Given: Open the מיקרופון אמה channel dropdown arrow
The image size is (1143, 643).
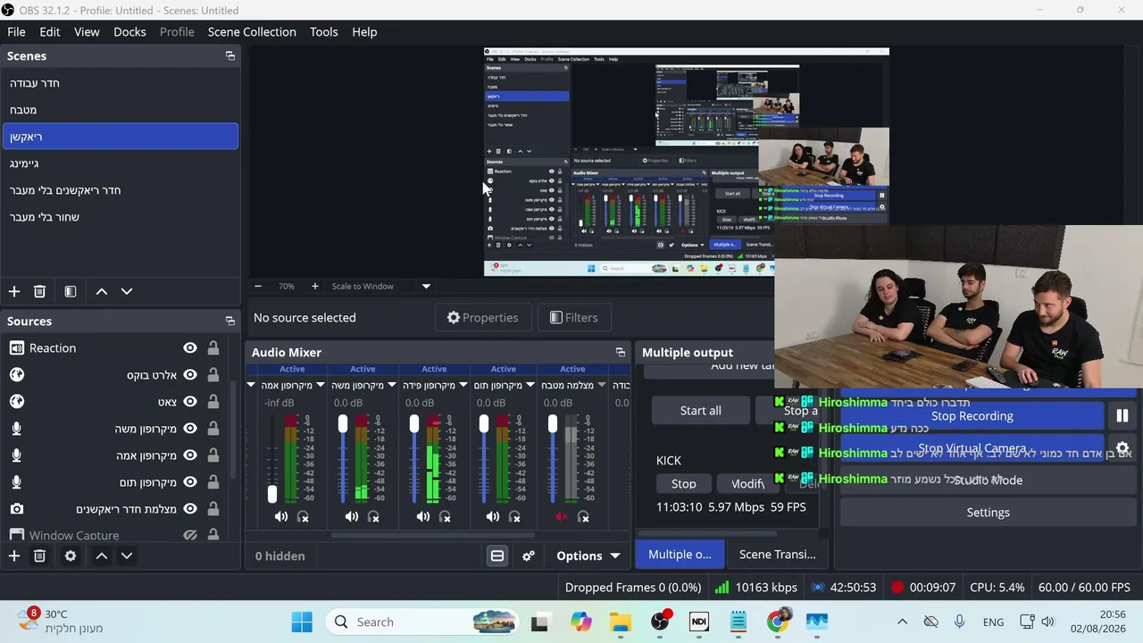Looking at the screenshot, I should pos(321,385).
